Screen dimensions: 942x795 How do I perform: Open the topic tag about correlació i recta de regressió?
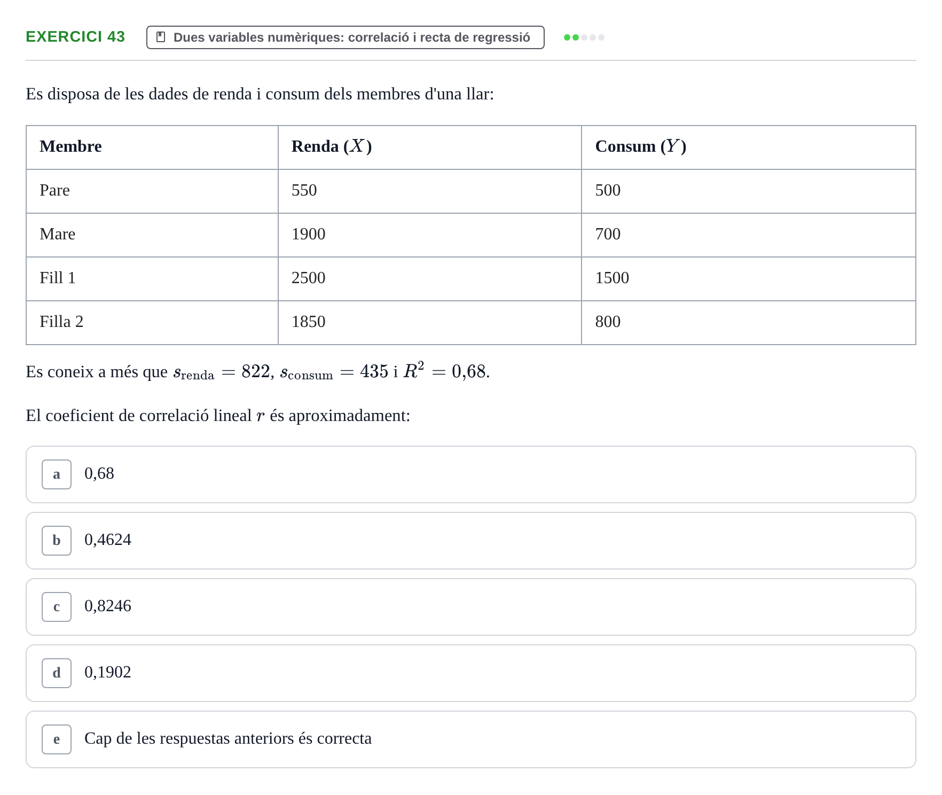click(345, 37)
